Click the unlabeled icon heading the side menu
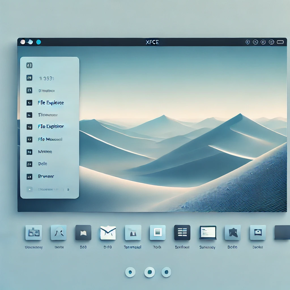290x290 pixels. click(x=29, y=65)
